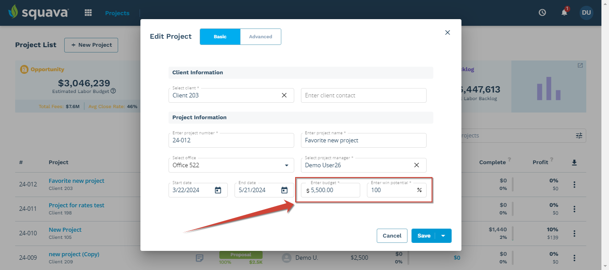Open the Start date calendar picker

pyautogui.click(x=218, y=190)
